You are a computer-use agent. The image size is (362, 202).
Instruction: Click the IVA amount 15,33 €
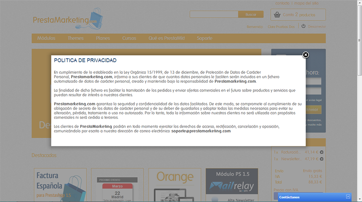click(315, 176)
